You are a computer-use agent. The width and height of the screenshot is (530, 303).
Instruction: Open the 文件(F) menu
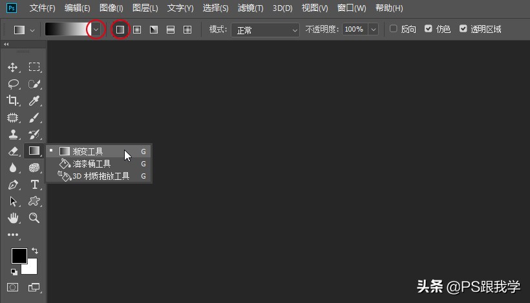pos(42,8)
